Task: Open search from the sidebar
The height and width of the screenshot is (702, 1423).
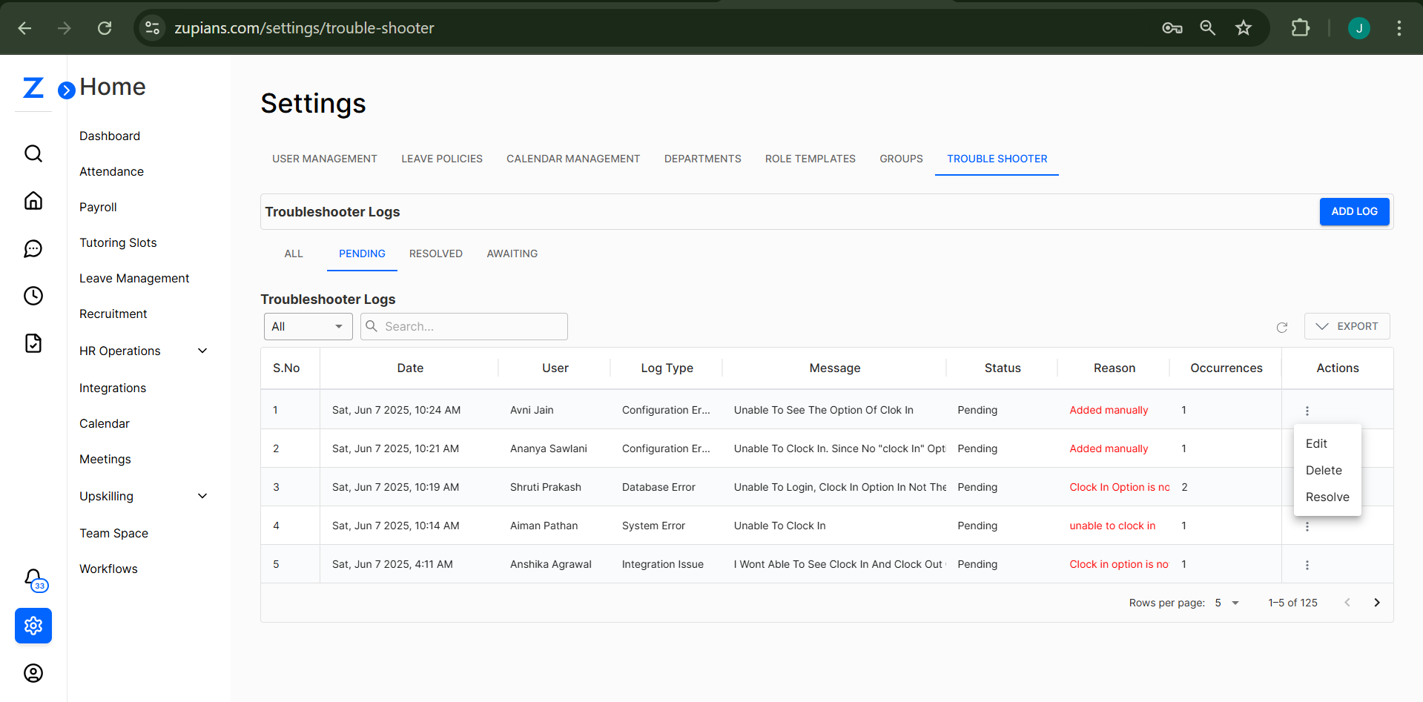Action: pos(33,153)
